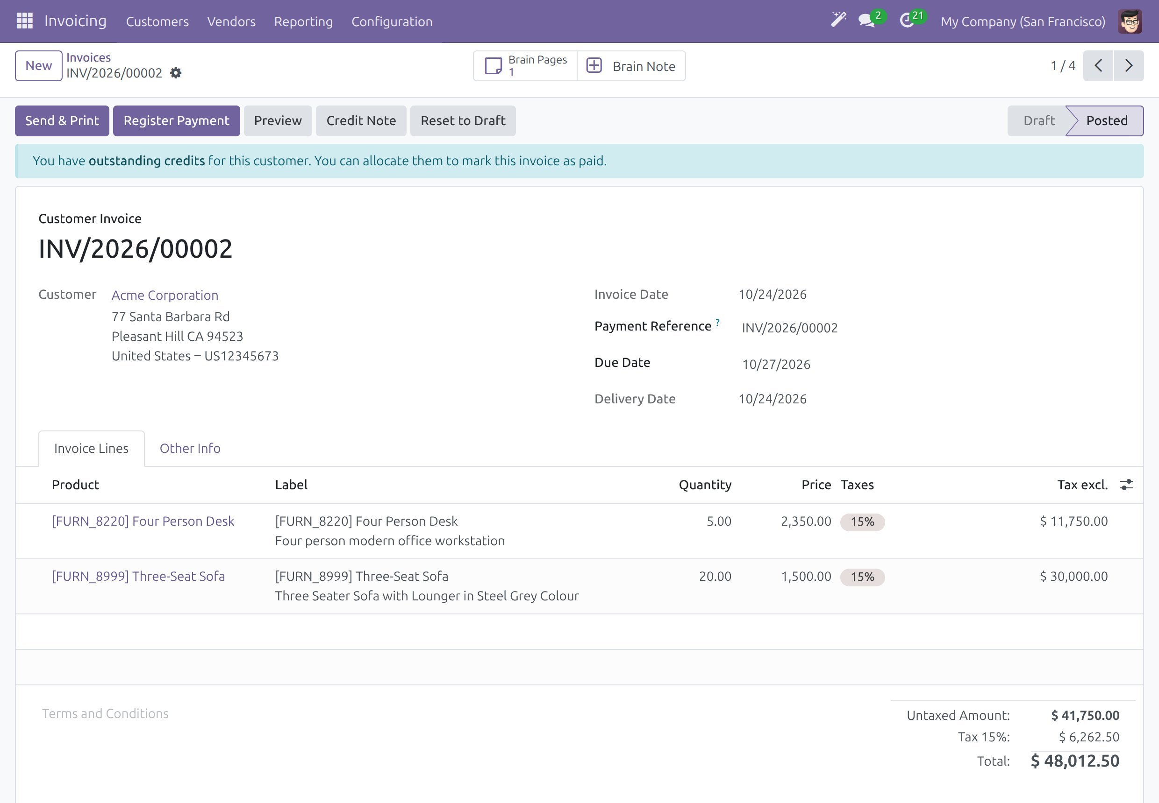Screen dimensions: 1159x803
Task: Click the Total amount $ 48,012.50
Action: (x=1075, y=761)
